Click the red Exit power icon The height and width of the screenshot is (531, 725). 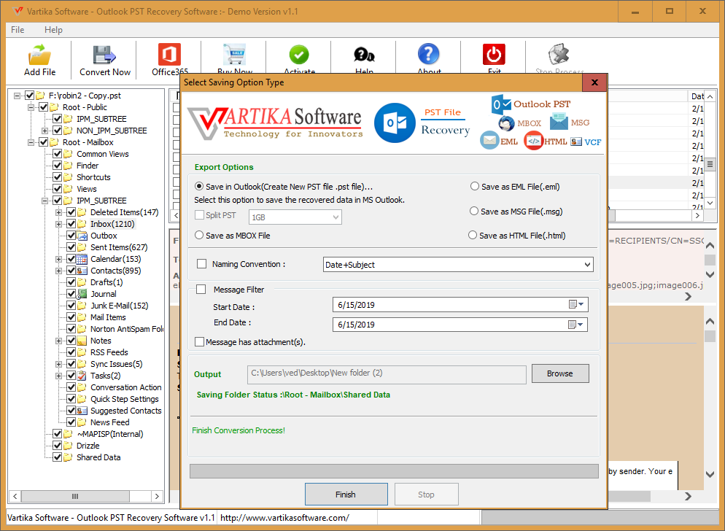pos(494,55)
